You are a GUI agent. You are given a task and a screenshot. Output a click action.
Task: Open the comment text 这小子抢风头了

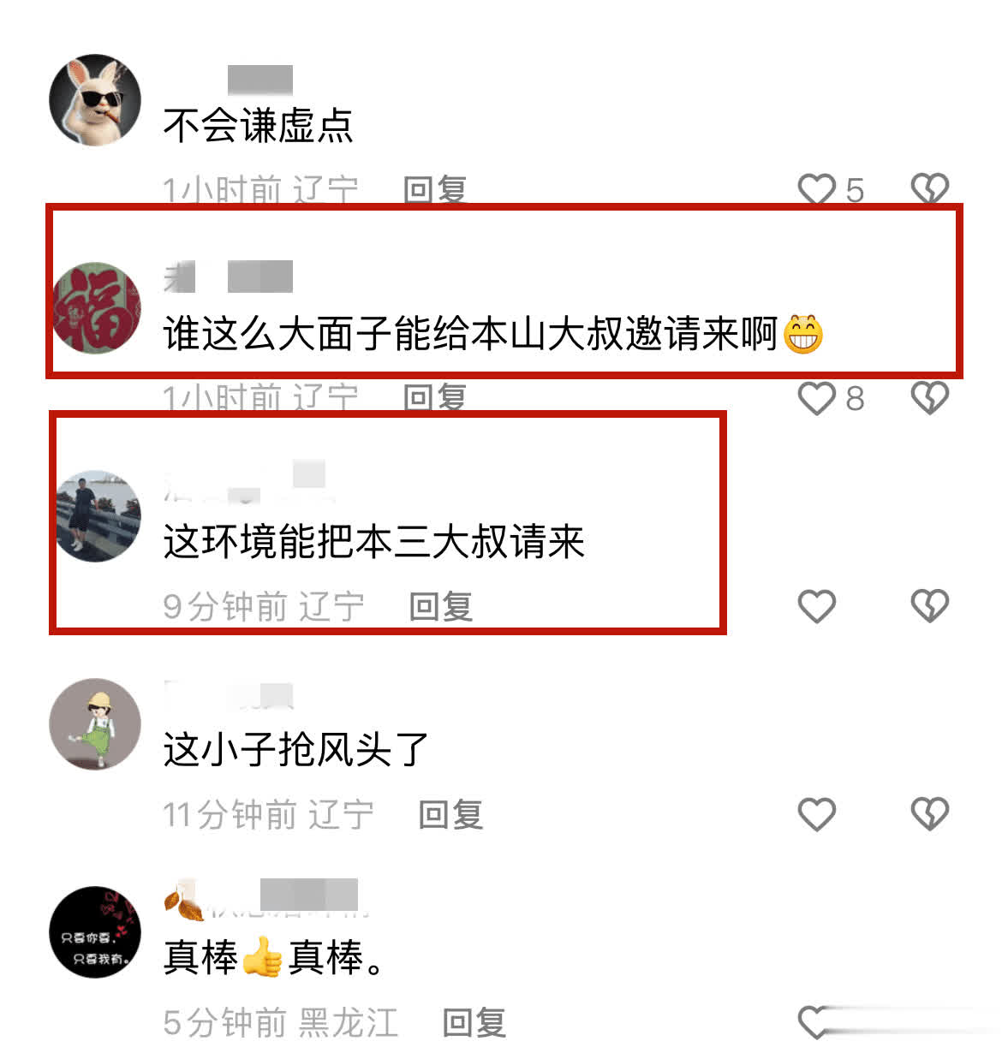pyautogui.click(x=295, y=750)
